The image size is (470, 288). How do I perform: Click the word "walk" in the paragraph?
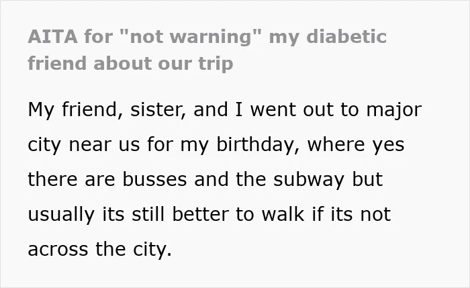click(283, 214)
